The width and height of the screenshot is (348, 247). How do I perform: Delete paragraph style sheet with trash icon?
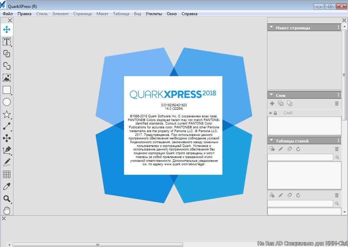tap(337, 149)
